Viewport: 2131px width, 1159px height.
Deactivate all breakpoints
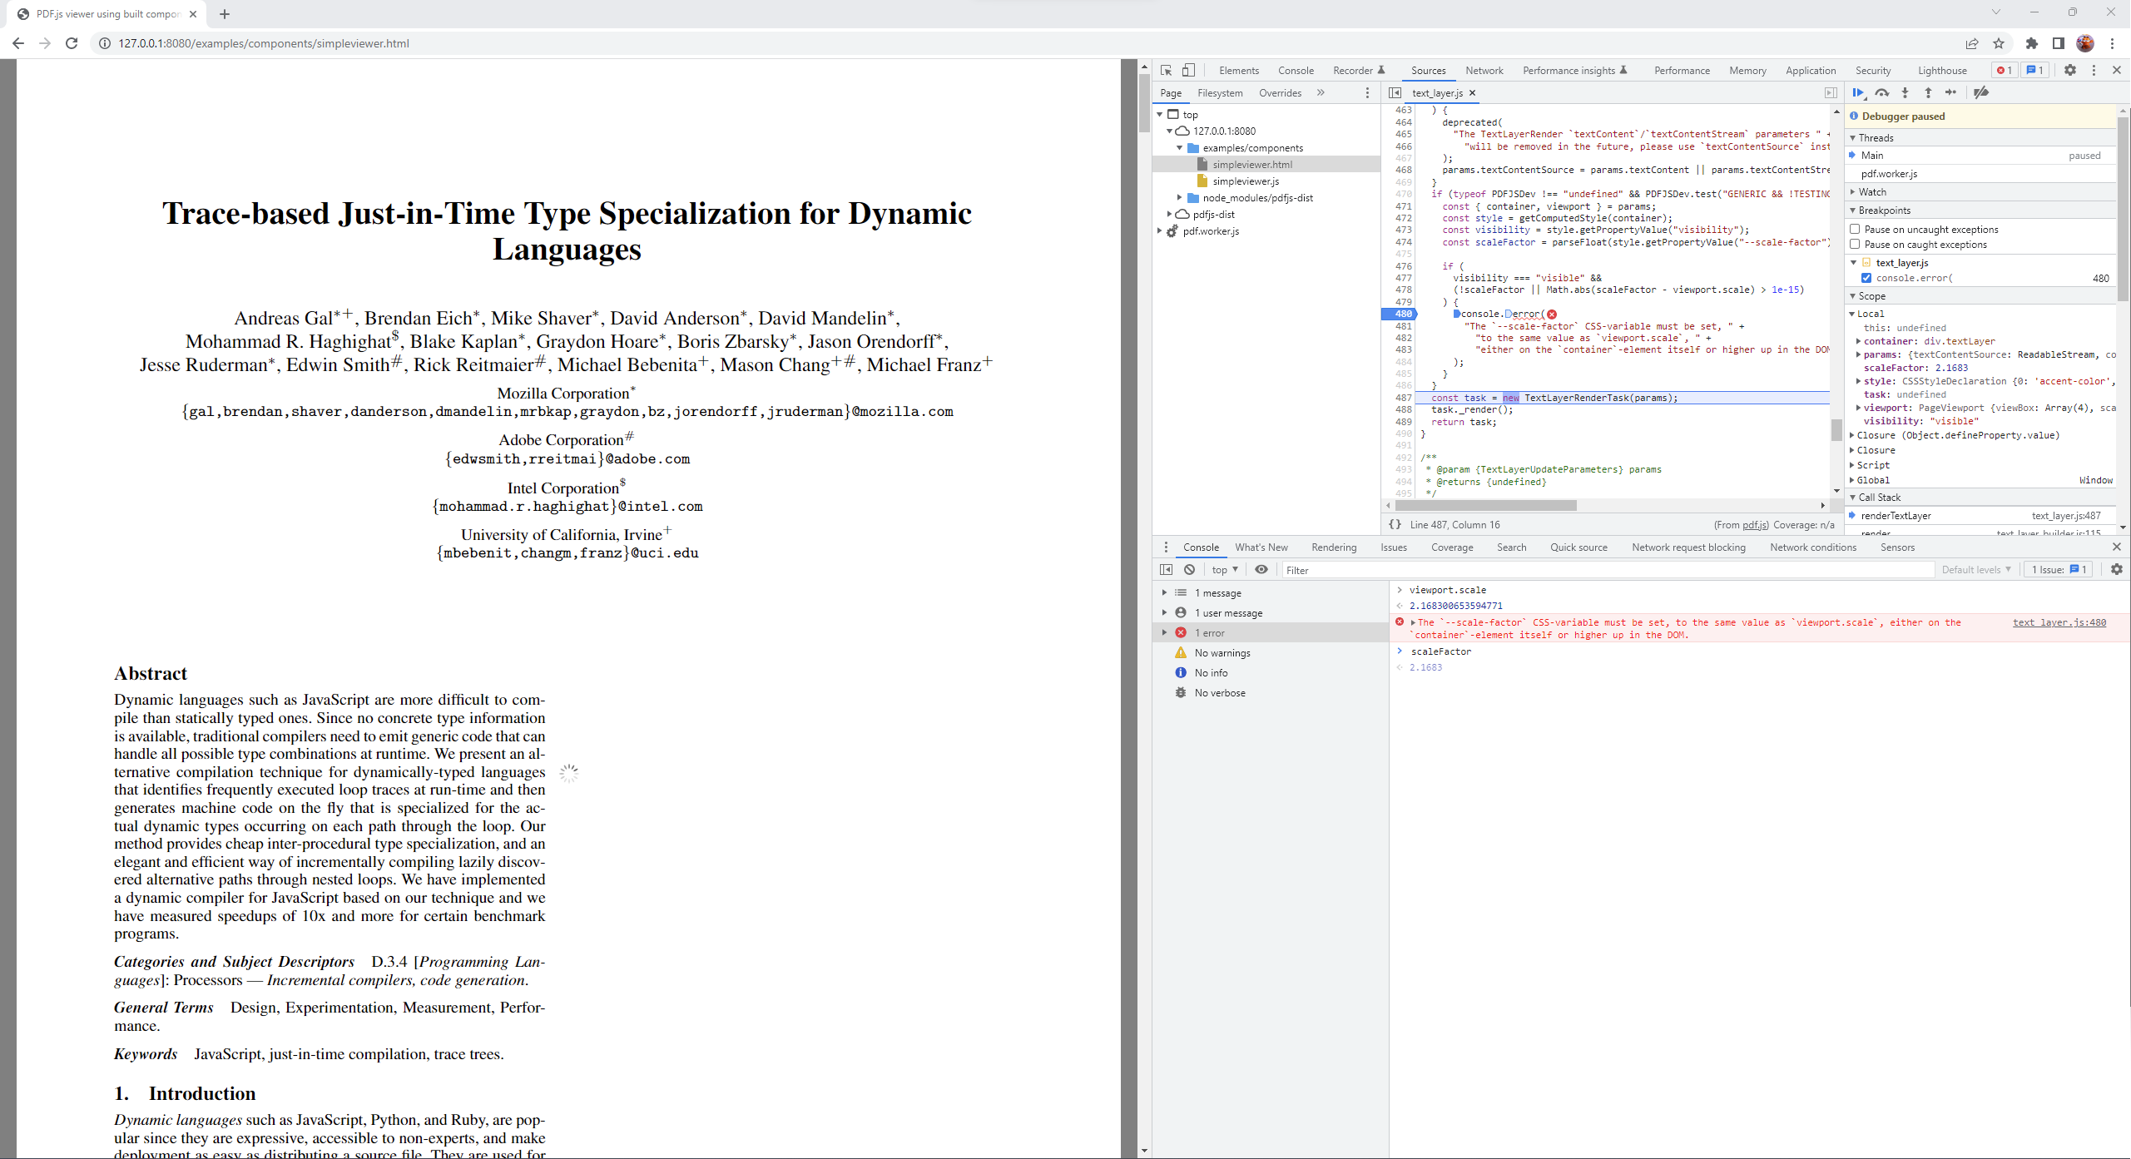[x=1981, y=92]
